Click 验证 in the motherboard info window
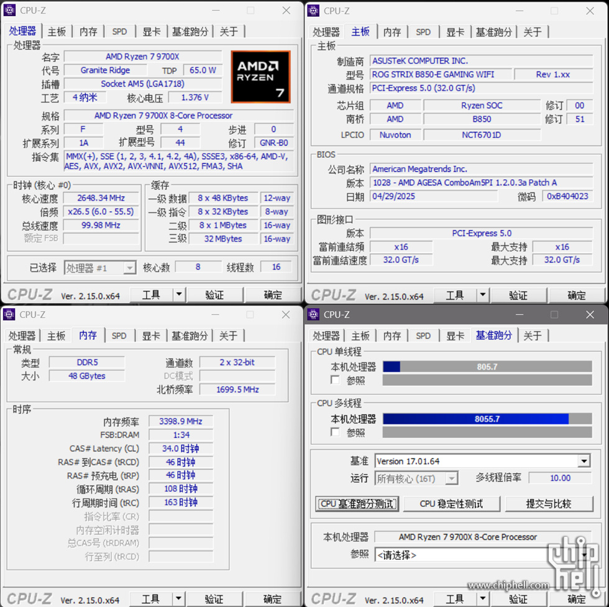Screen dimensions: 609x607 coord(518,294)
